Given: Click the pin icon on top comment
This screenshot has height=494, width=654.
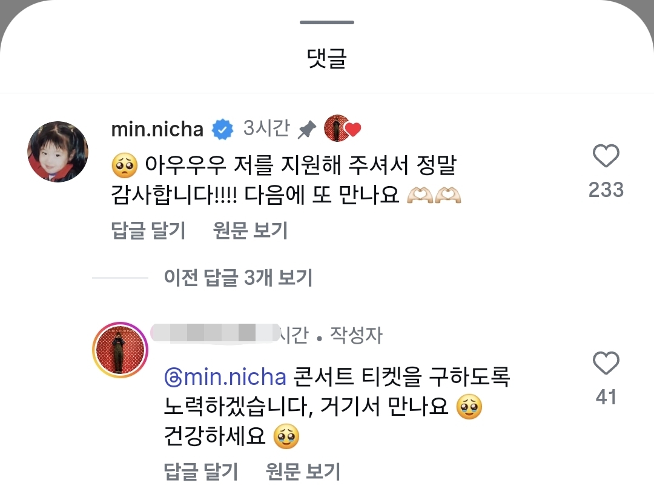Looking at the screenshot, I should coord(308,129).
